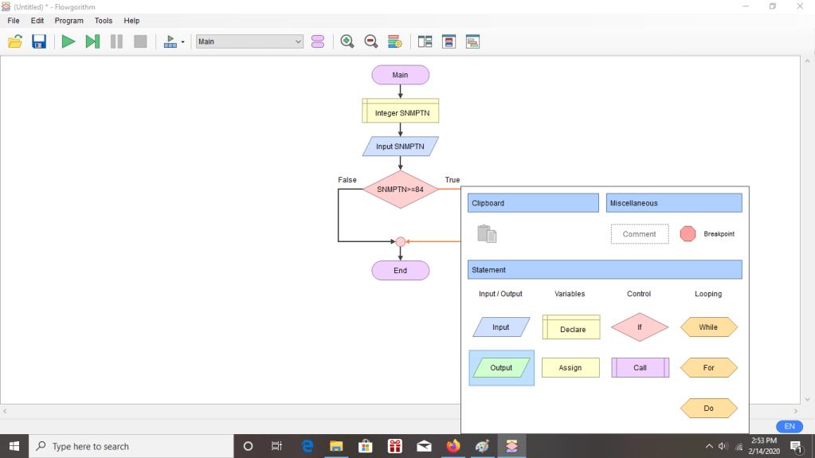Image resolution: width=815 pixels, height=458 pixels.
Task: Click the Breakpoint red octagon icon
Action: click(688, 234)
